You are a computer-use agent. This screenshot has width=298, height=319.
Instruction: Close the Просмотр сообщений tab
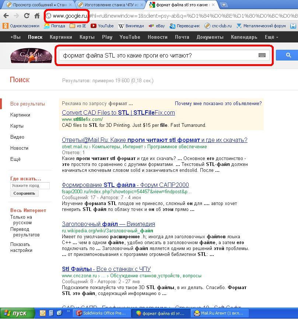point(70,5)
